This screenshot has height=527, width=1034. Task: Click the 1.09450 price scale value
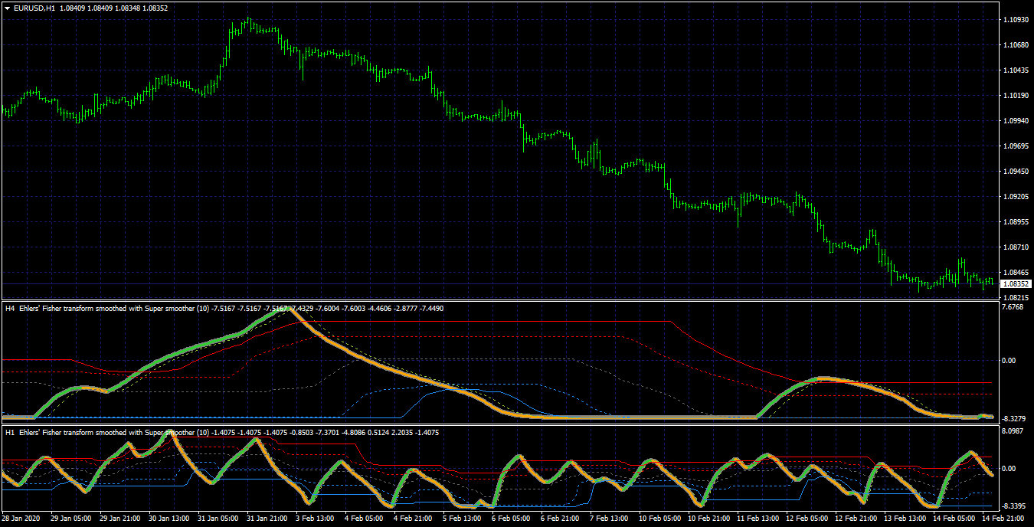[x=1015, y=172]
